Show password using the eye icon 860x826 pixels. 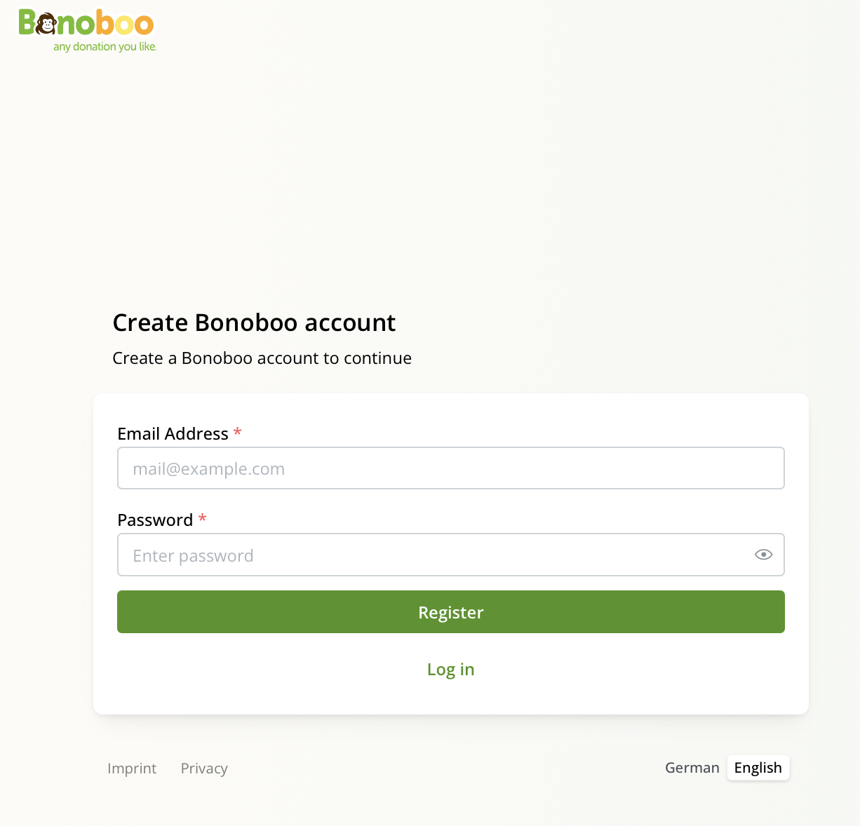[x=763, y=555]
